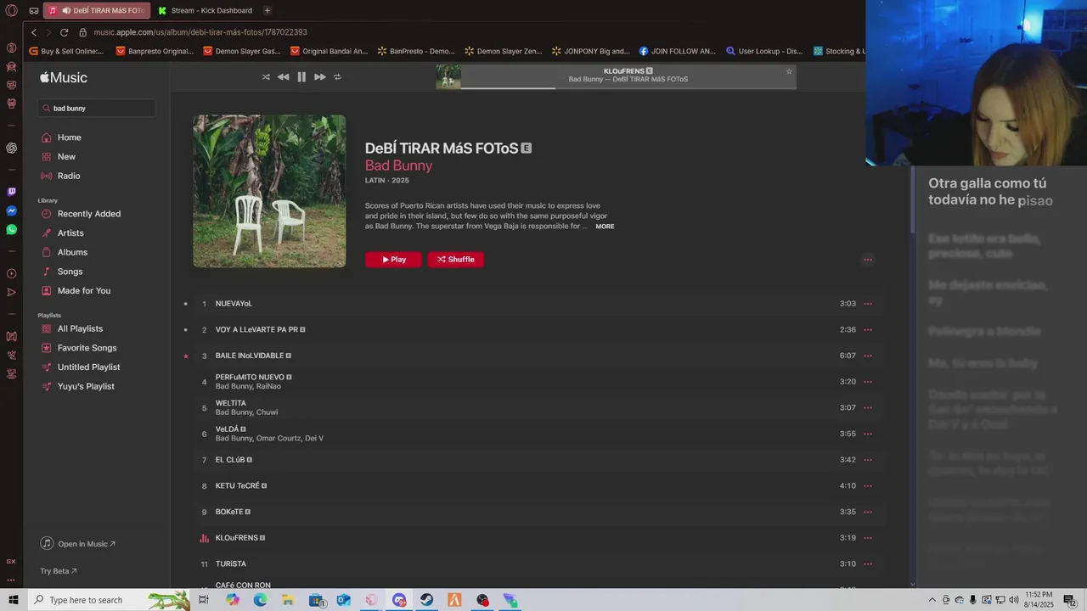The width and height of the screenshot is (1087, 611).
Task: Click the Apple Music logo
Action: (64, 77)
